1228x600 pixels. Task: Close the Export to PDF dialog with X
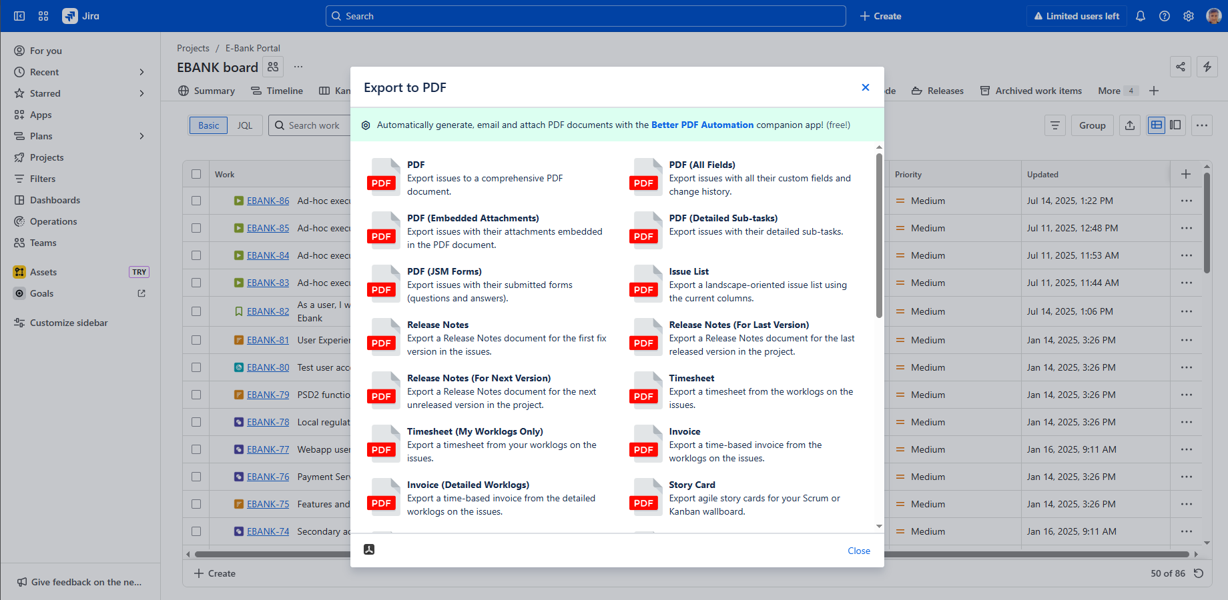click(866, 87)
